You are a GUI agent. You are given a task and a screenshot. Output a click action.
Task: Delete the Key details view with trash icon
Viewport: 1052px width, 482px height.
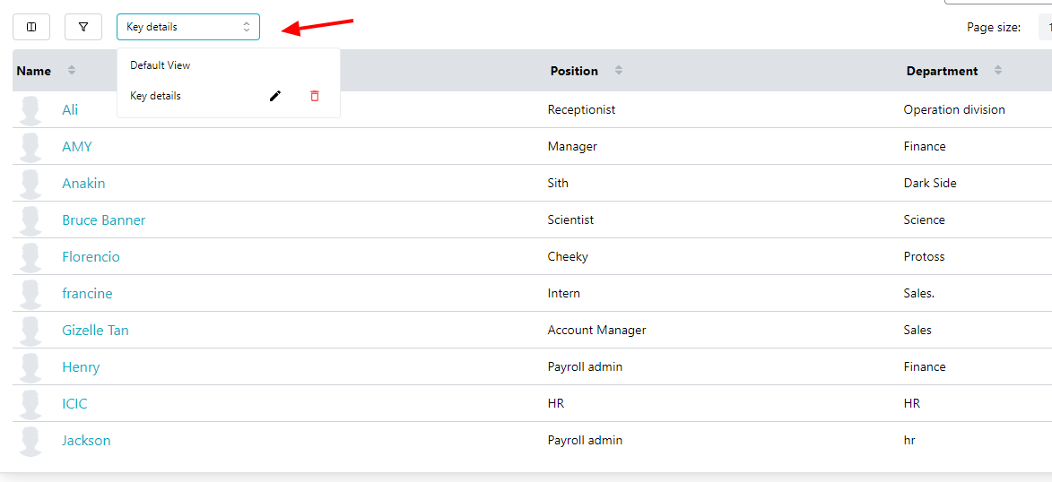(x=315, y=96)
